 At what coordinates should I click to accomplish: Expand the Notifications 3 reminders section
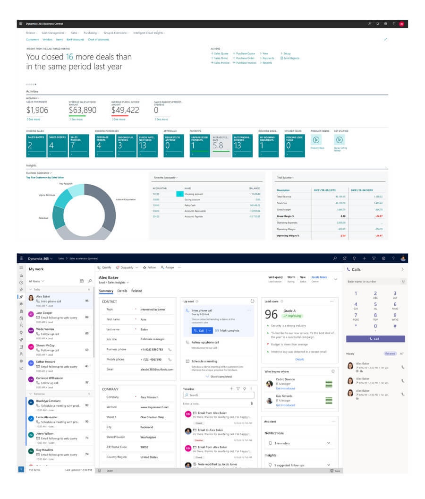pyautogui.click(x=329, y=443)
